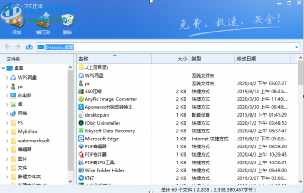Sort by the 大小 column header
The height and width of the screenshot is (193, 304).
pyautogui.click(x=171, y=59)
